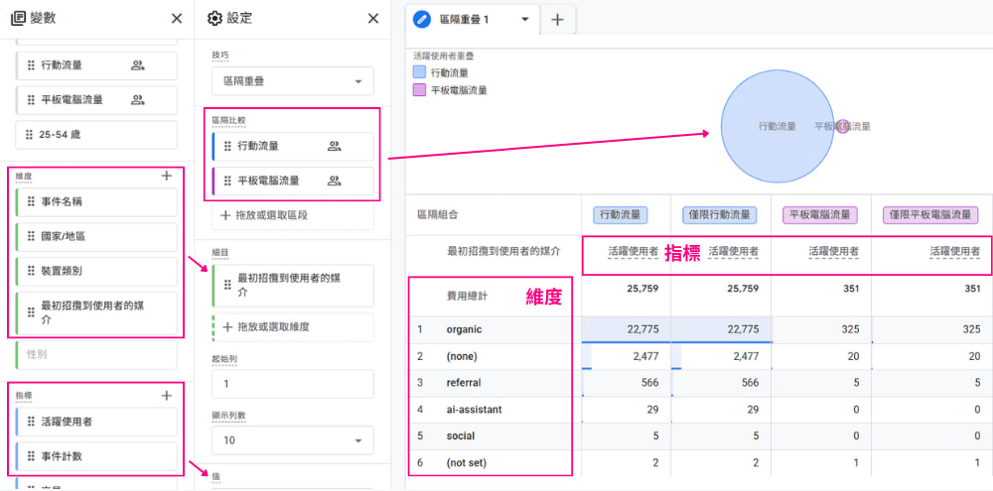Click the social row label

click(x=461, y=436)
